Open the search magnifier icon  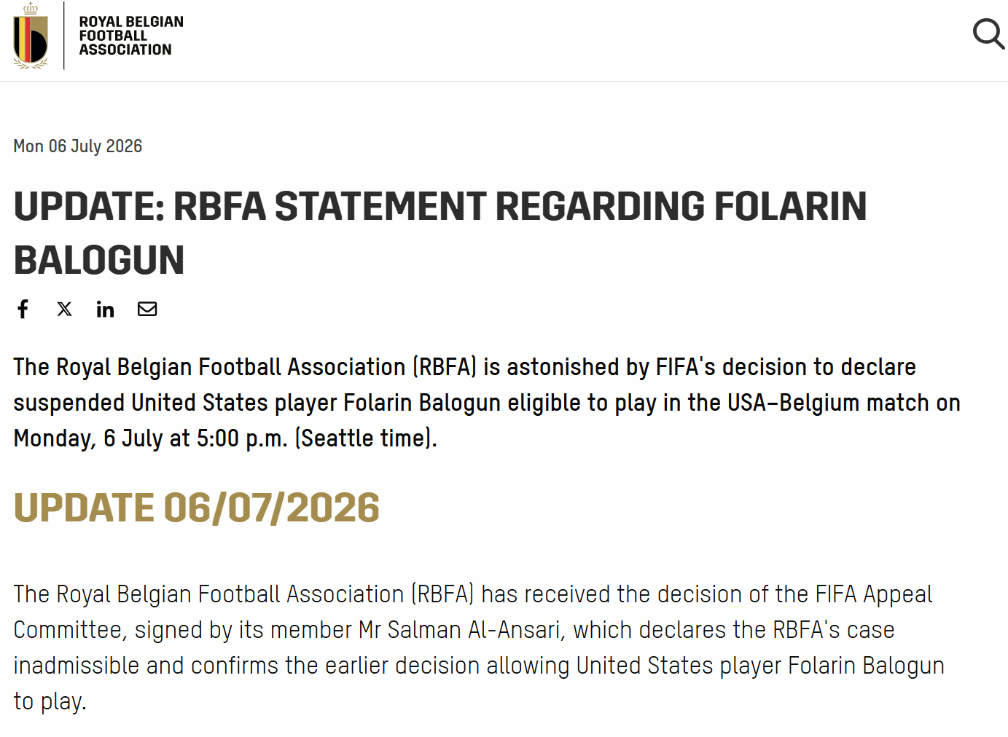point(989,34)
